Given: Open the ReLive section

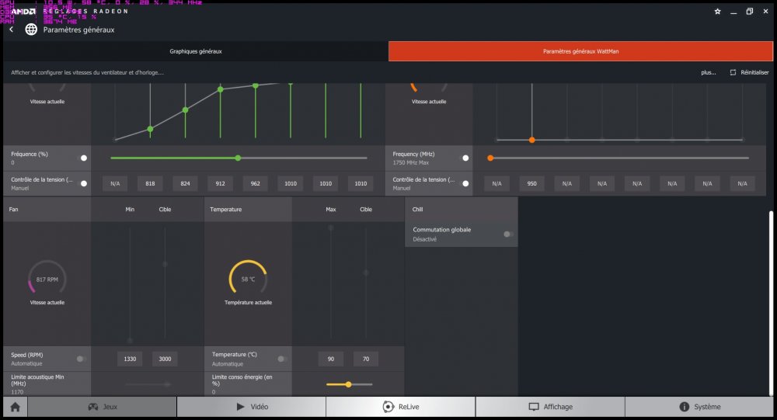Looking at the screenshot, I should (401, 407).
